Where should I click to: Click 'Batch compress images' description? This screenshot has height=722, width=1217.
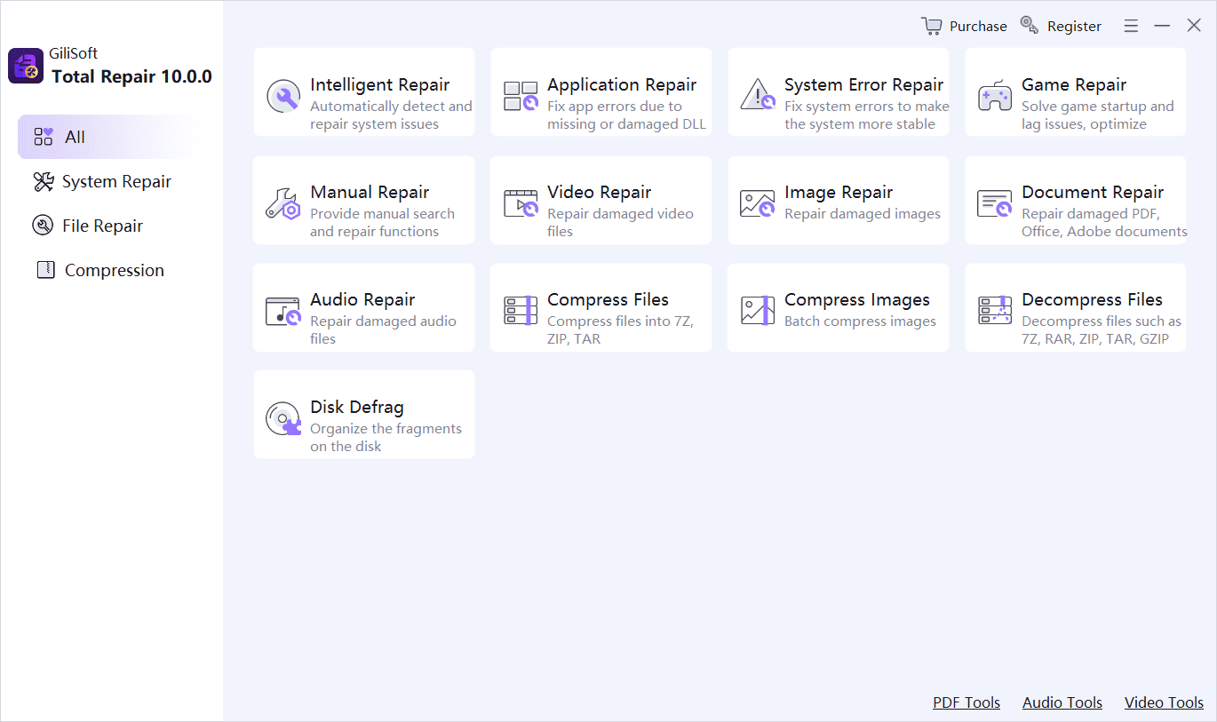point(860,321)
